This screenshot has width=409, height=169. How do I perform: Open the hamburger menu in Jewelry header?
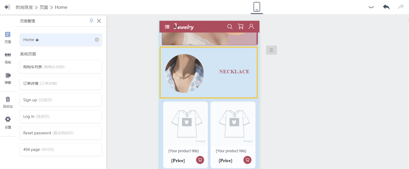click(x=167, y=27)
